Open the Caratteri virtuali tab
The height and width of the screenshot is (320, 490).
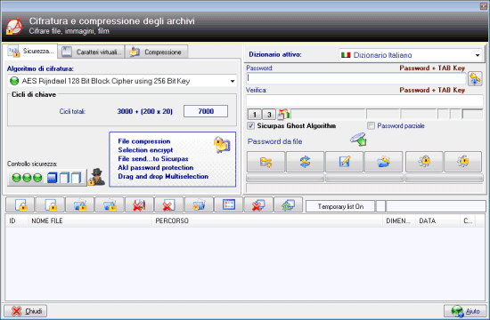[x=91, y=52]
